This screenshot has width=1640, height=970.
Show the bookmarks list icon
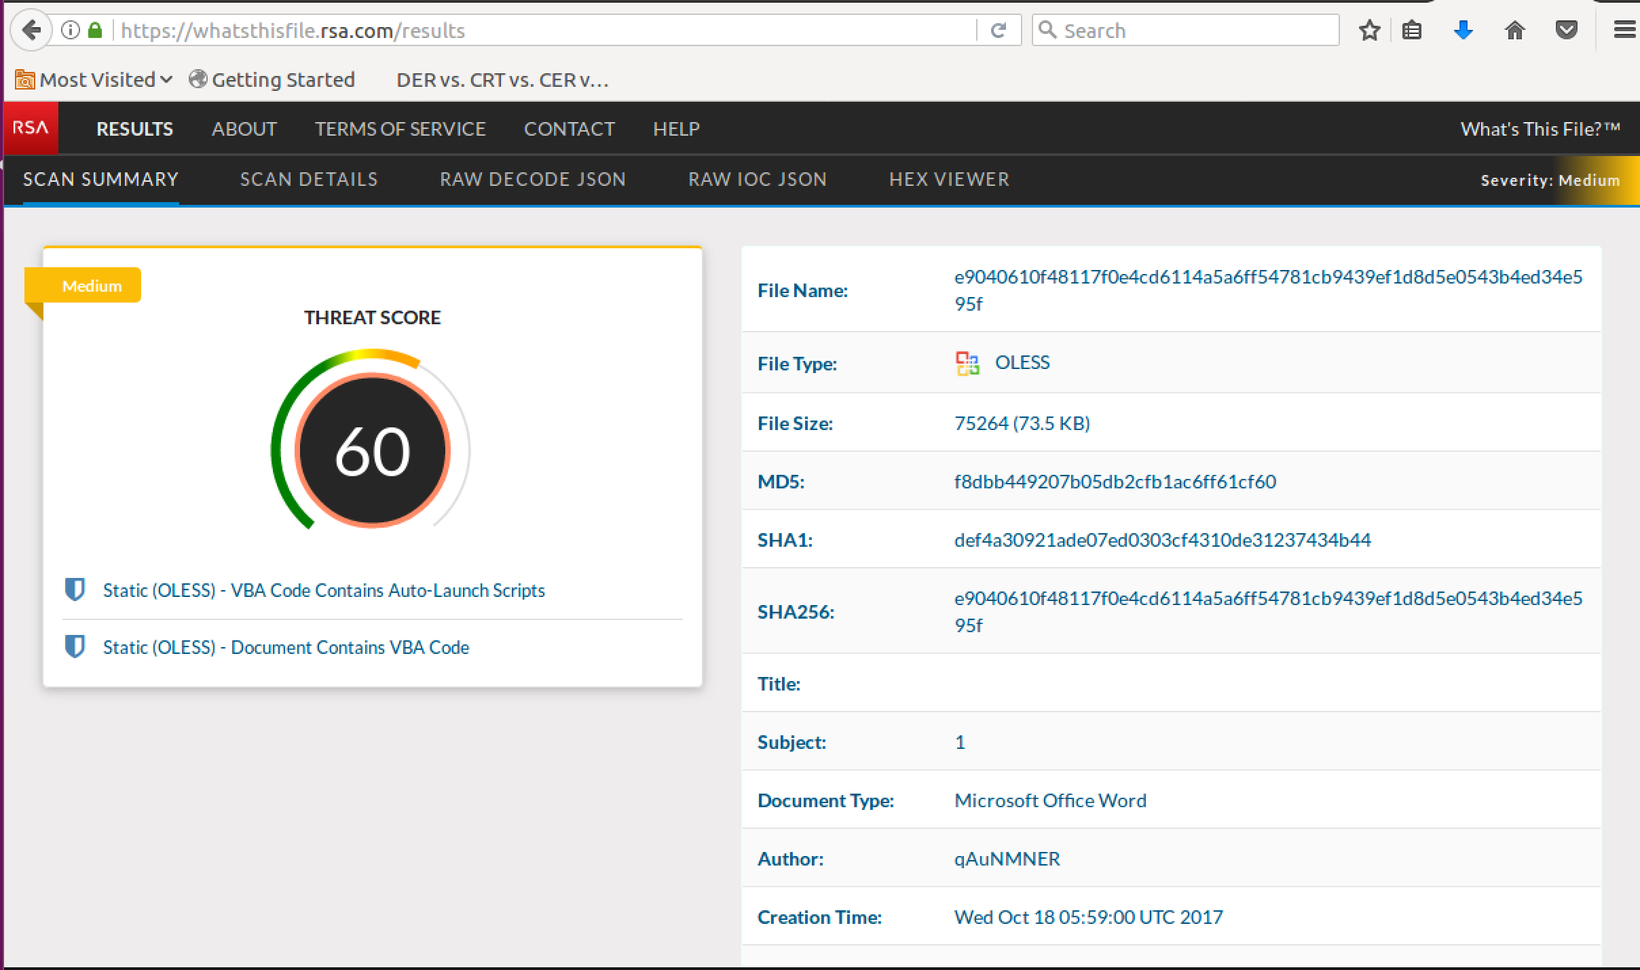pyautogui.click(x=1412, y=31)
